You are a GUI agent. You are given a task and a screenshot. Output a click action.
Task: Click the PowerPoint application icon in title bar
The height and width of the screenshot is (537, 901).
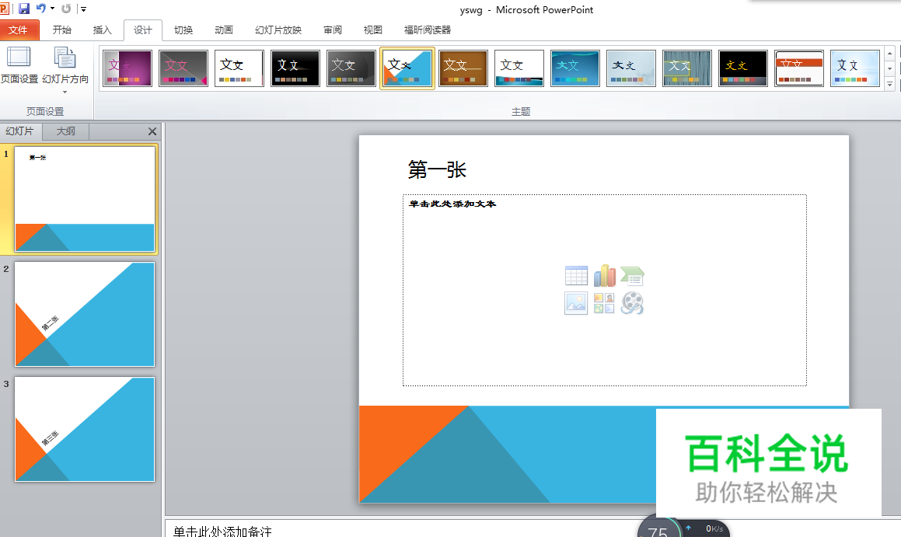coord(4,9)
